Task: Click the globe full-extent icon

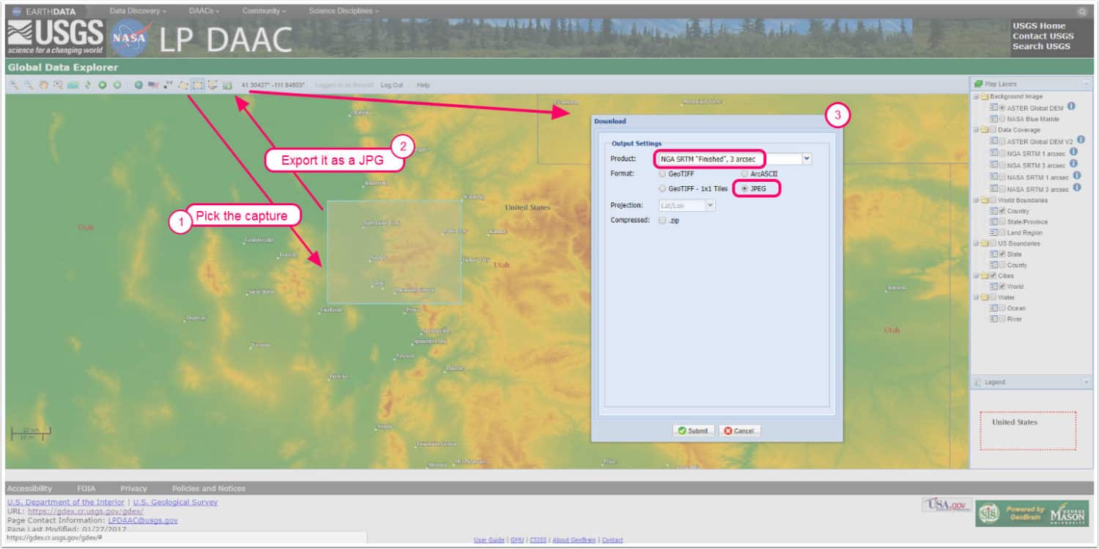Action: click(138, 85)
